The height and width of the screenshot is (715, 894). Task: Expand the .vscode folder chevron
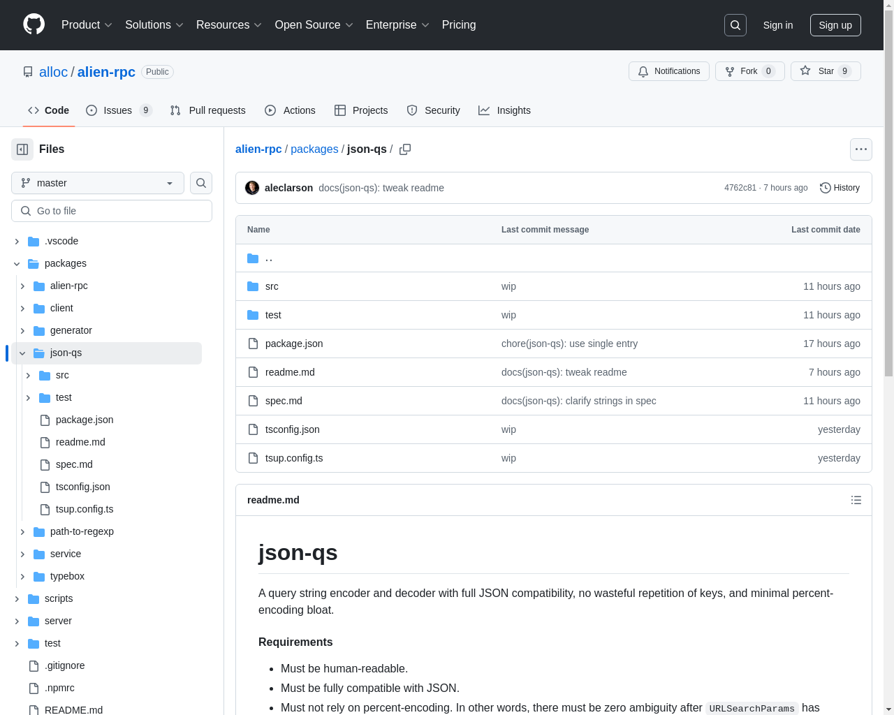pos(17,241)
